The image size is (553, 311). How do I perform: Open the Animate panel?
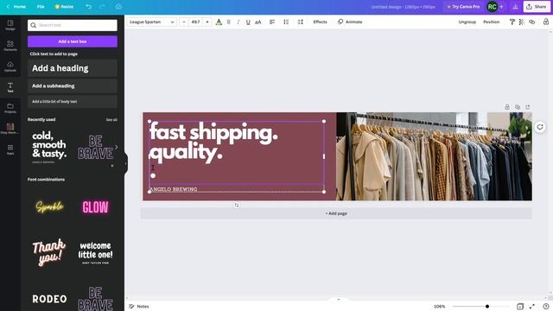[x=350, y=22]
